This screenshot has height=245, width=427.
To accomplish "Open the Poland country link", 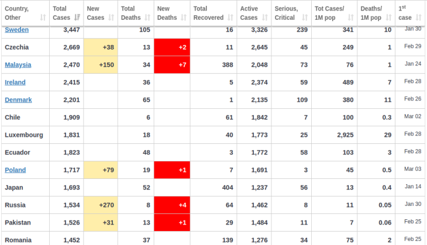I will tap(15, 170).
